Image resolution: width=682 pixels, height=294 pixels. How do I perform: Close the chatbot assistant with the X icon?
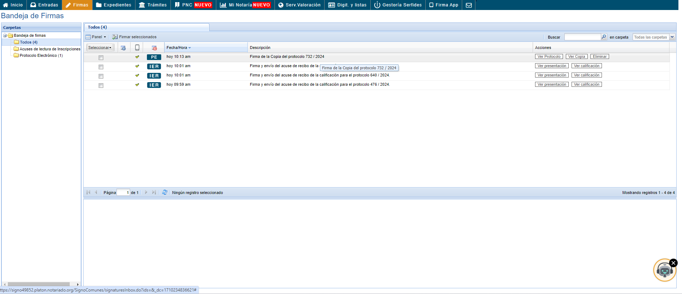coord(673,263)
